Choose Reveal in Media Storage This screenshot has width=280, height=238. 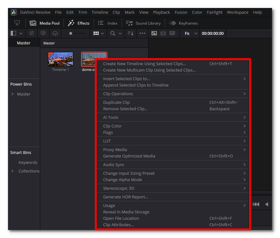coord(173,212)
